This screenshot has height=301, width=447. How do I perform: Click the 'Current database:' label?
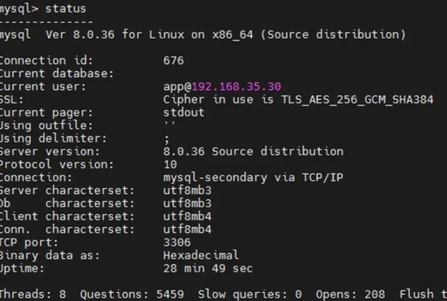pos(57,74)
